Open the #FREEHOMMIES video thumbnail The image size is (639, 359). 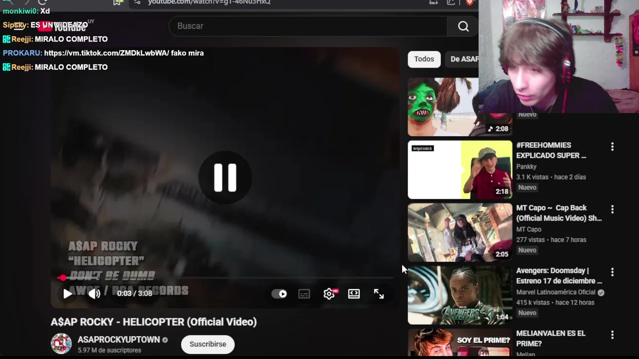pyautogui.click(x=460, y=170)
